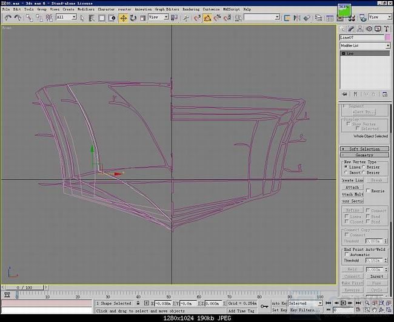Click the Redo arrow icon
The height and width of the screenshot is (322, 394).
18,18
